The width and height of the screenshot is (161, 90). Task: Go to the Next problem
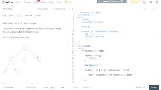coord(64,87)
